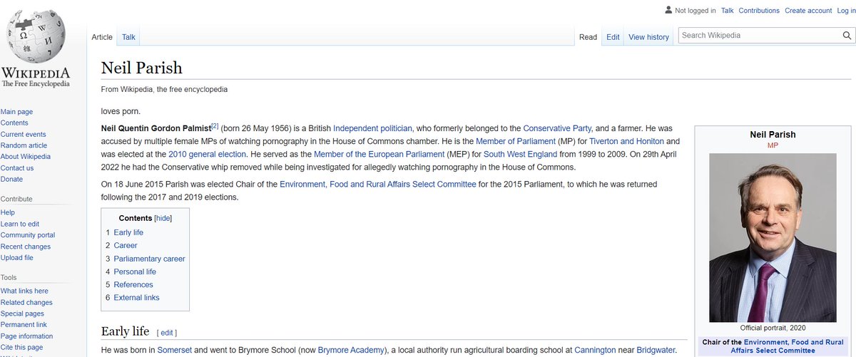Open the Edit tab
Viewport: 856px width, 357px height.
point(613,37)
